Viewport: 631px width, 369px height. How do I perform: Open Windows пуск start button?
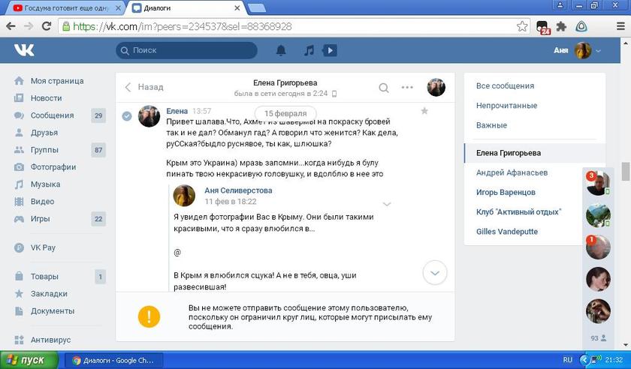[x=29, y=360]
